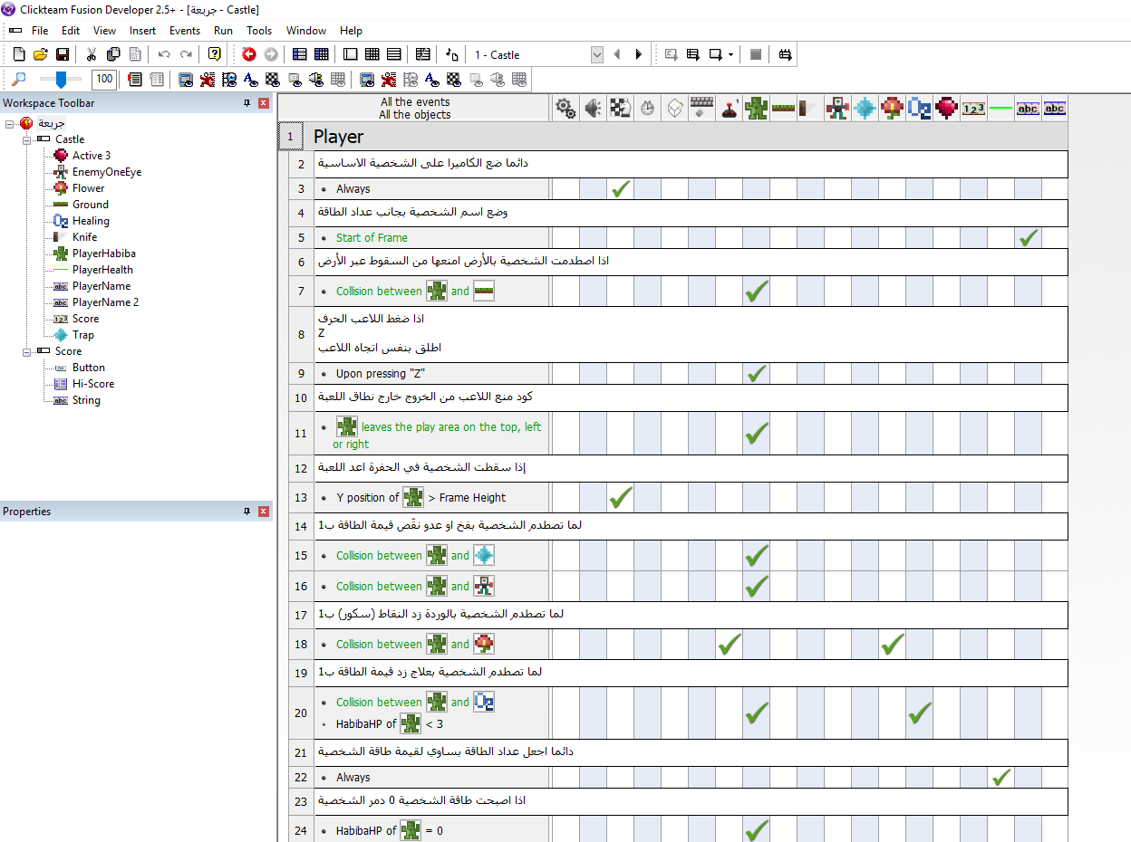1131x842 pixels.
Task: Click the All the events header
Action: point(415,102)
